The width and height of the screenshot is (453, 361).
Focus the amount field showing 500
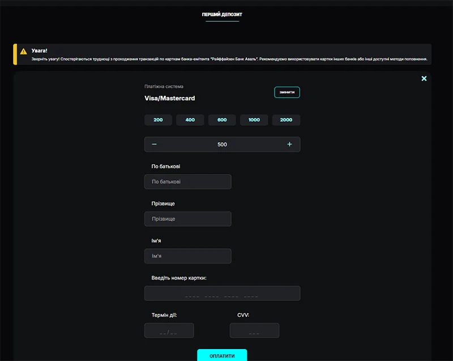(x=222, y=144)
